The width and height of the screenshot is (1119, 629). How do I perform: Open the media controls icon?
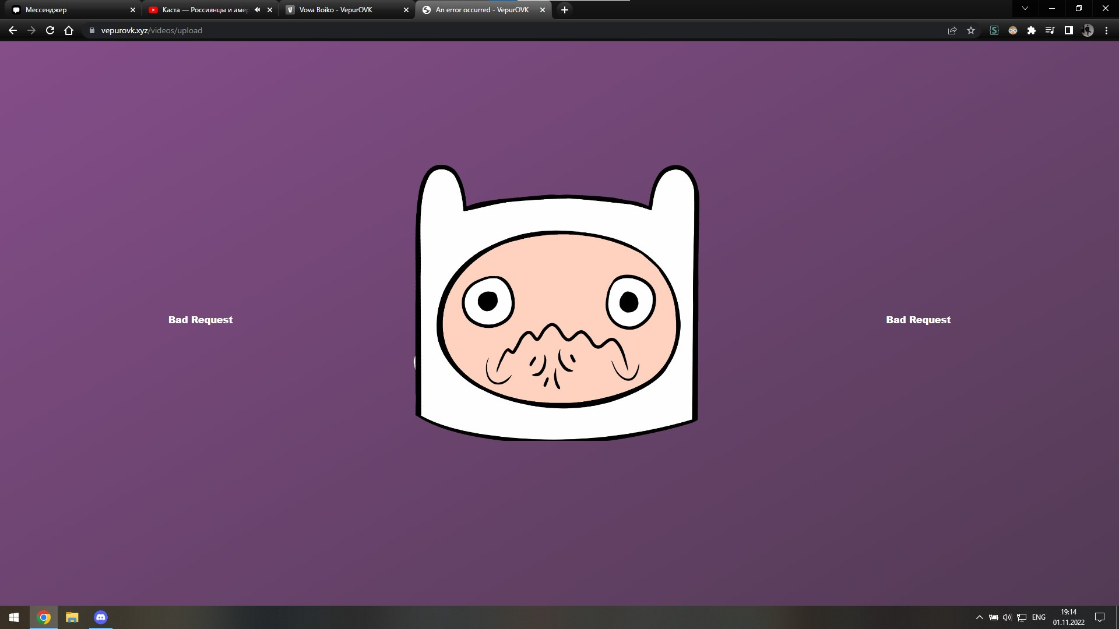1050,30
